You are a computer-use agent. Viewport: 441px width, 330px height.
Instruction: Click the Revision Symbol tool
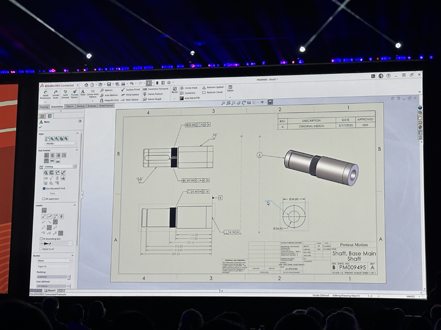tap(213, 88)
